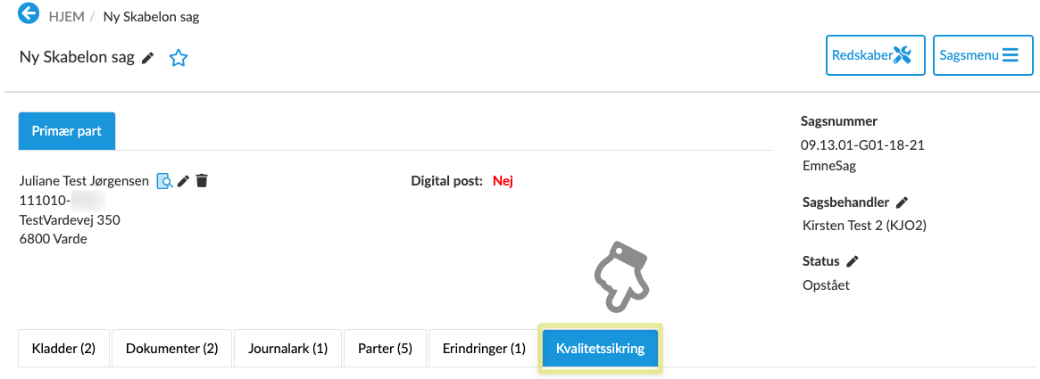This screenshot has height=379, width=1040.
Task: Open the Redskaber tools menu
Action: tap(874, 55)
